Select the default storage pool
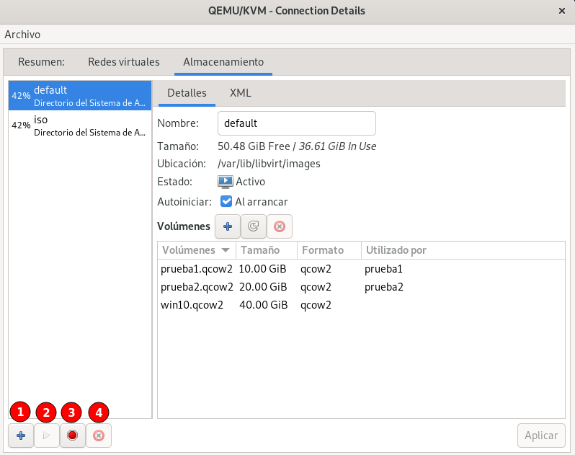575x455 pixels. pyautogui.click(x=80, y=95)
